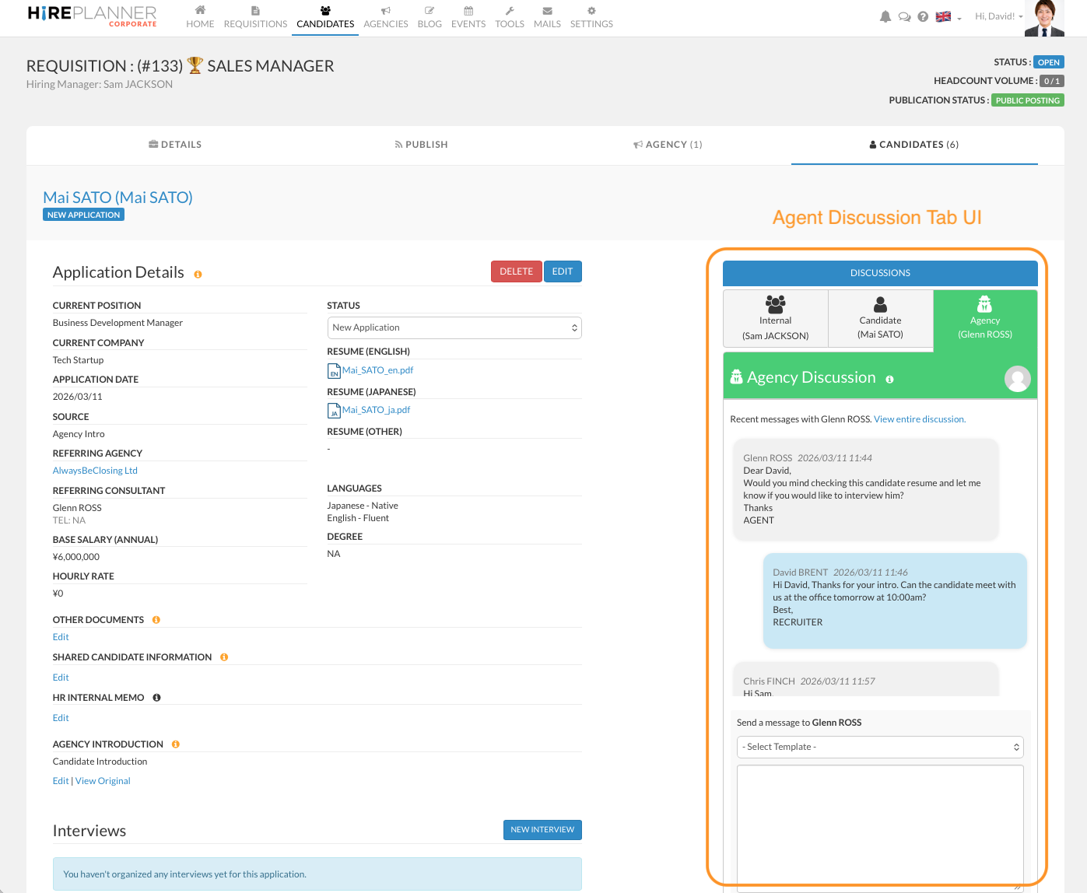
Task: Click the notifications bell icon
Action: point(885,16)
